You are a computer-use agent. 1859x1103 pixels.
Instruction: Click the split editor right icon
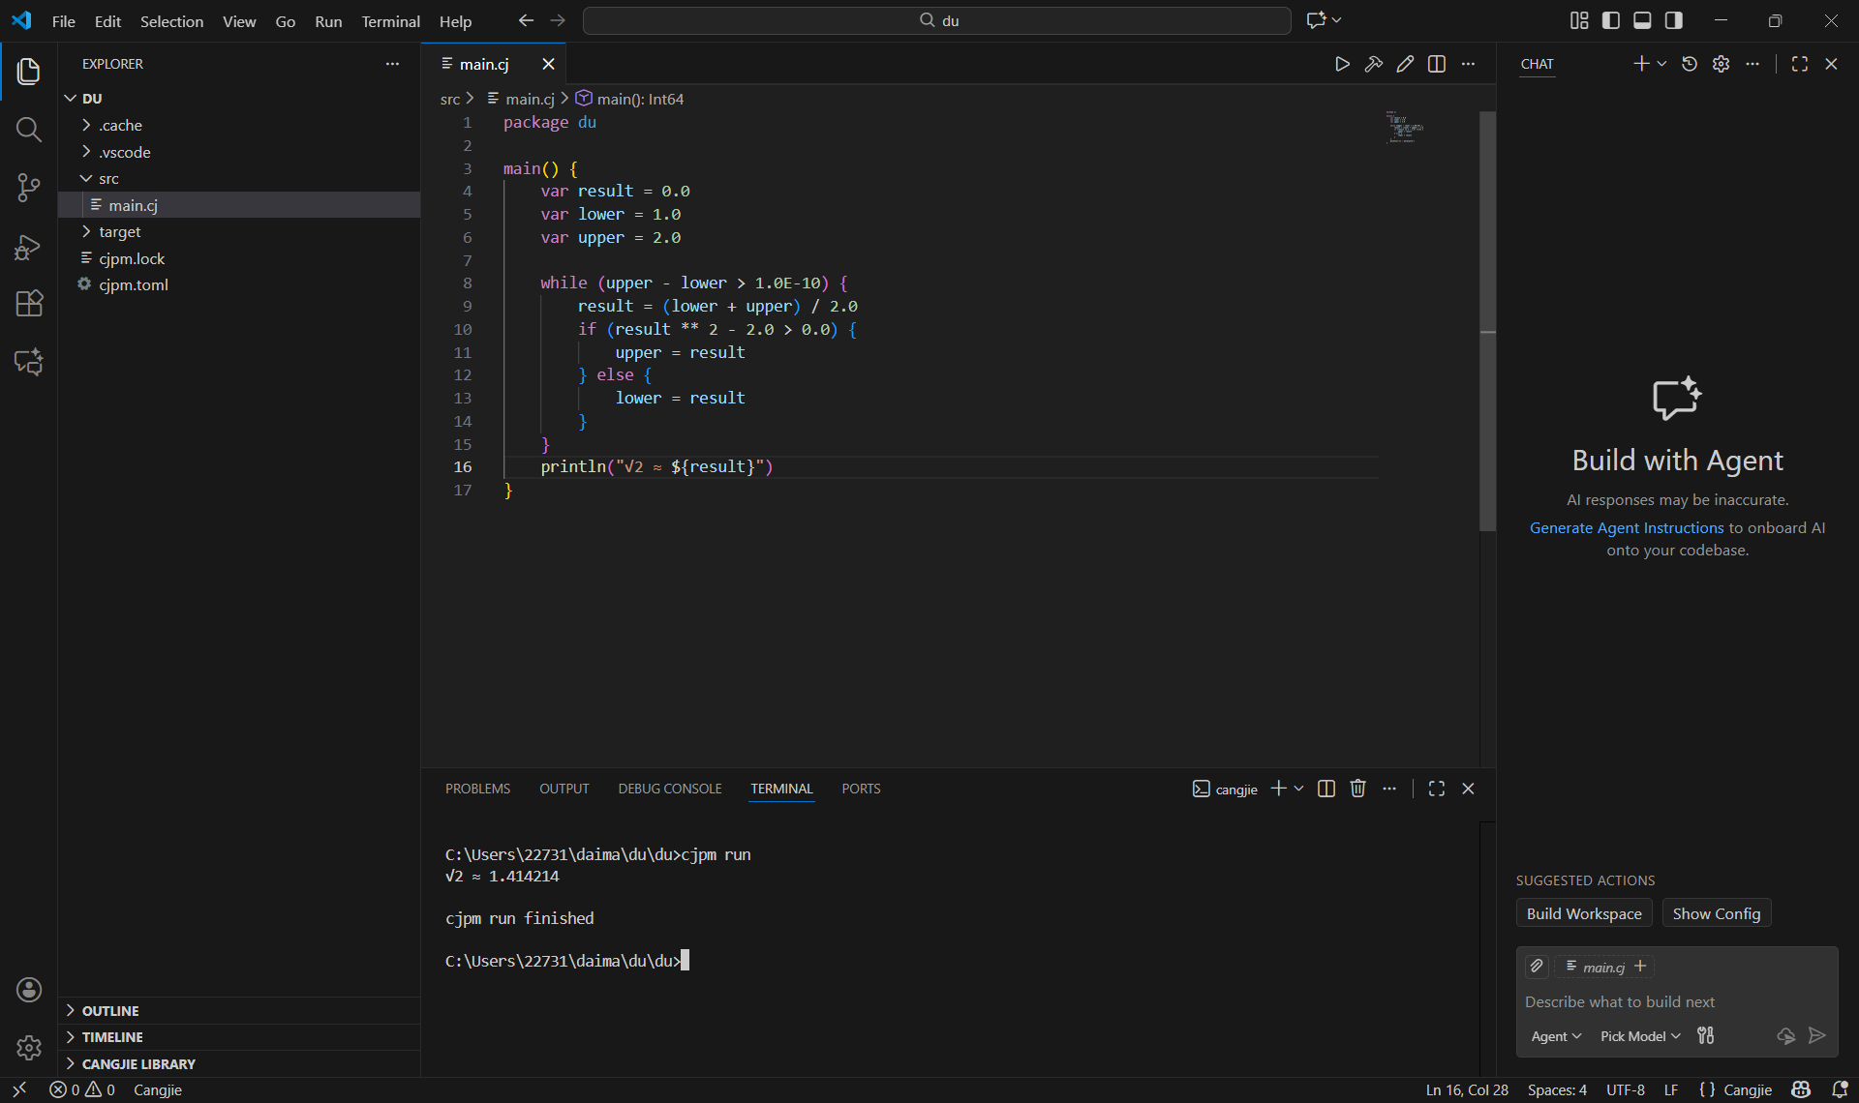[x=1437, y=64]
